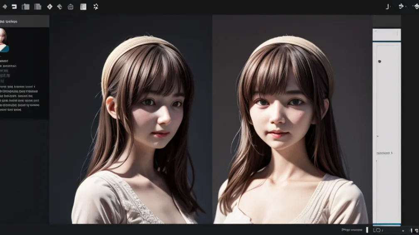419x235 pixels.
Task: Click the diamond with dot toolbar icon
Action: [50, 7]
